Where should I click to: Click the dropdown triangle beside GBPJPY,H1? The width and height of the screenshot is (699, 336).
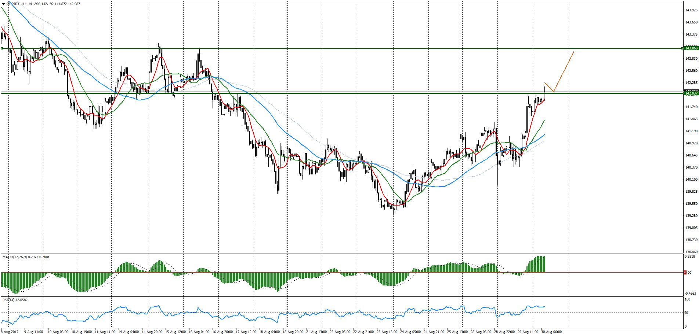click(x=4, y=4)
